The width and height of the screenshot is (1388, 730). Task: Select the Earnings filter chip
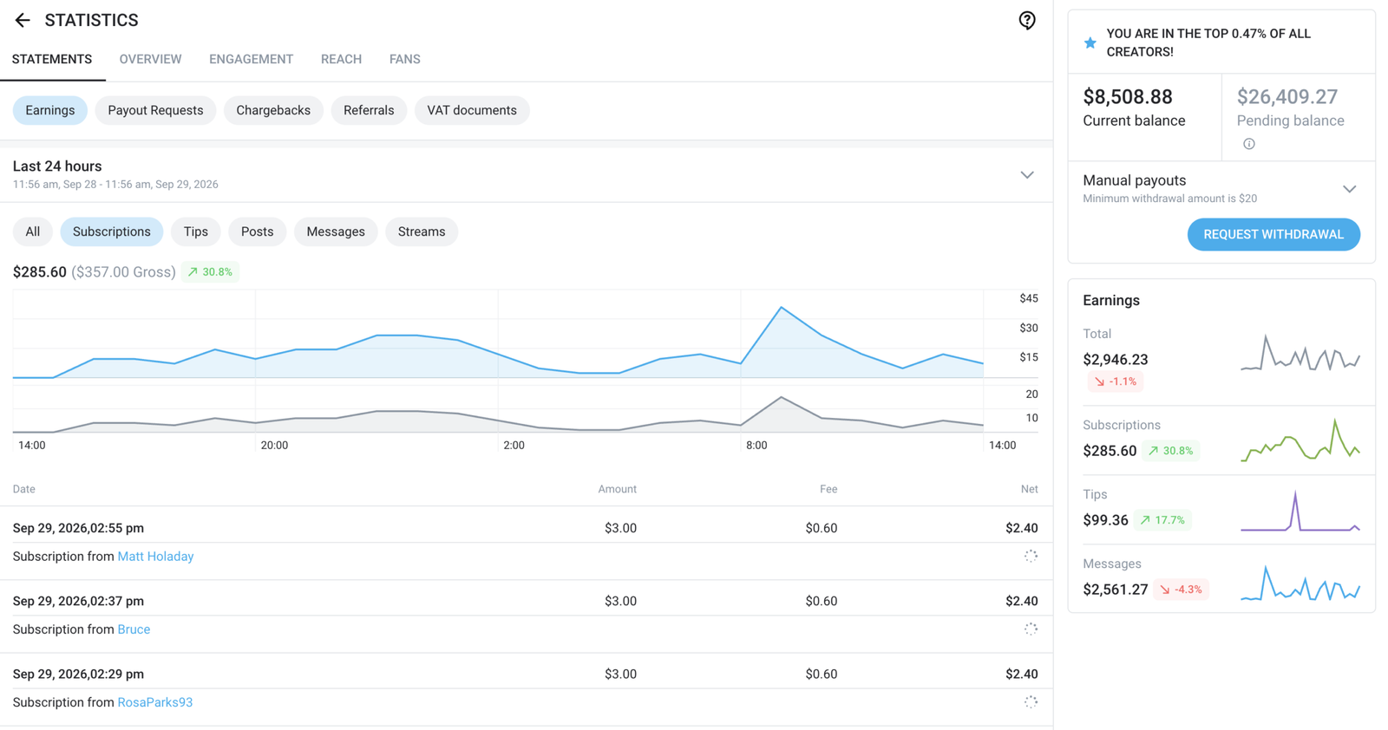[x=50, y=110]
